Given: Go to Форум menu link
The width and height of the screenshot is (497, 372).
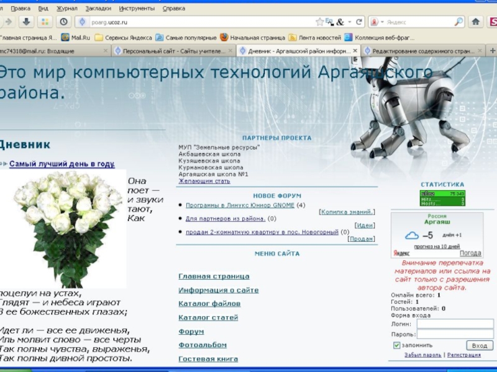Looking at the screenshot, I should [x=191, y=332].
